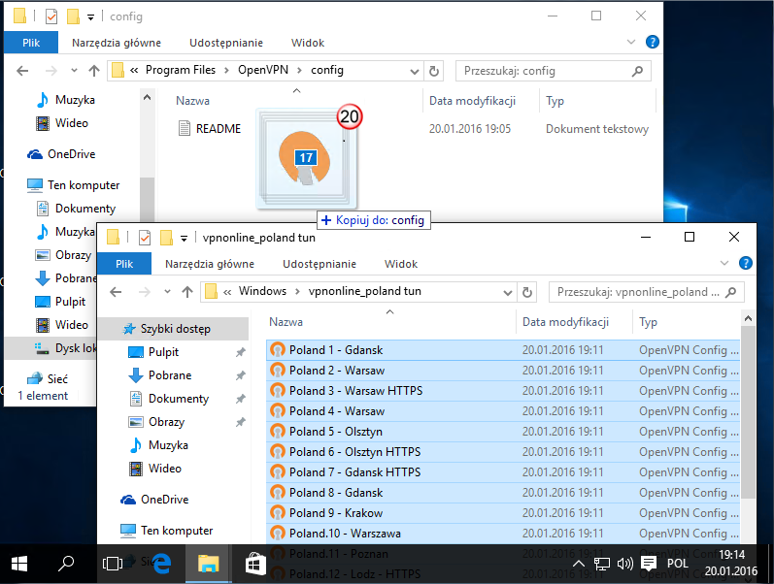This screenshot has width=774, height=584.
Task: Click Program Files breadcrumb in config window
Action: 181,70
